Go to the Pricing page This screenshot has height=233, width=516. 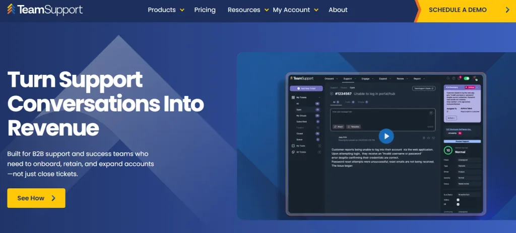[205, 10]
